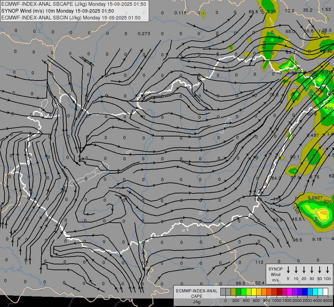The height and width of the screenshot is (307, 334).
Task: Click the '1.53' value on the map
Action: point(326,9)
